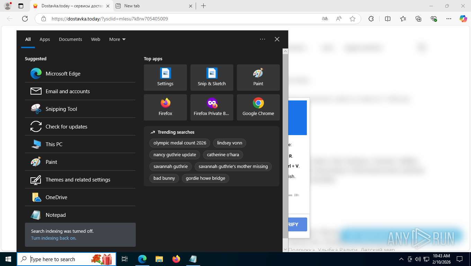Open Copilot in Edge
471x266 pixels.
(463, 19)
